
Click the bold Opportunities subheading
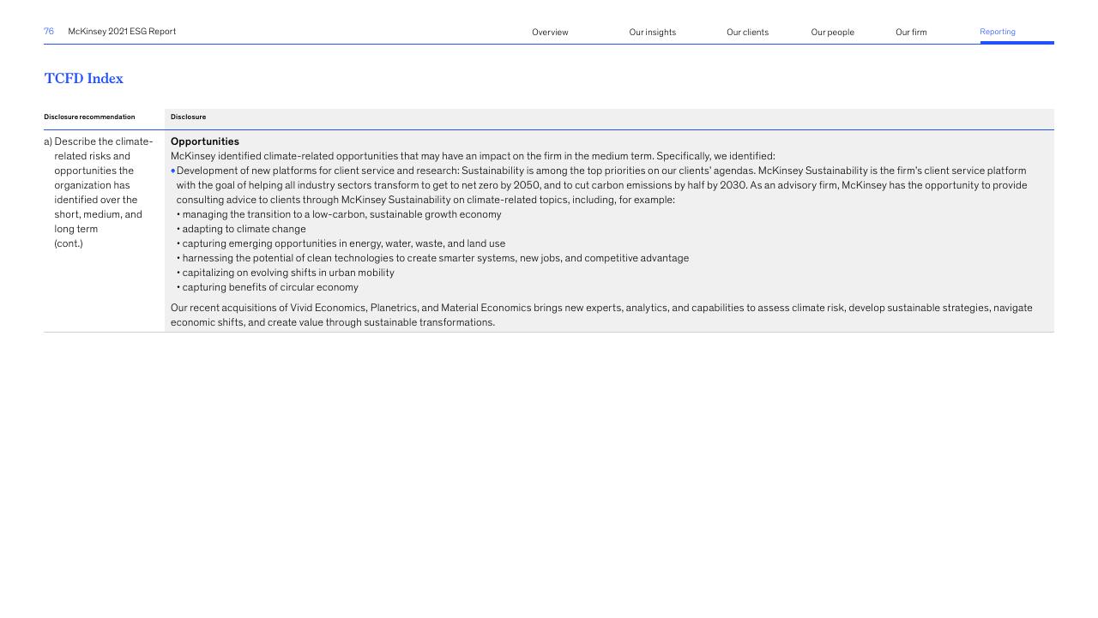coord(205,141)
